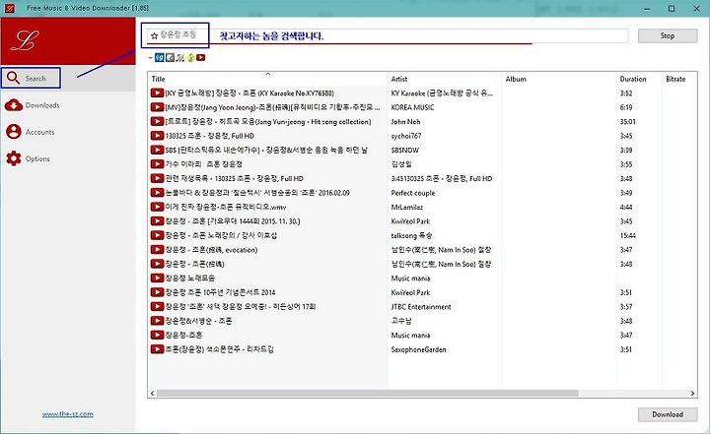Toggle the green round source icon
The image size is (710, 434).
pyautogui.click(x=190, y=57)
